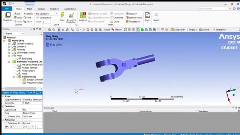Viewport: 240px width, 135px height.
Task: Expand the Geometry Imports node
Action: click(x=9, y=43)
